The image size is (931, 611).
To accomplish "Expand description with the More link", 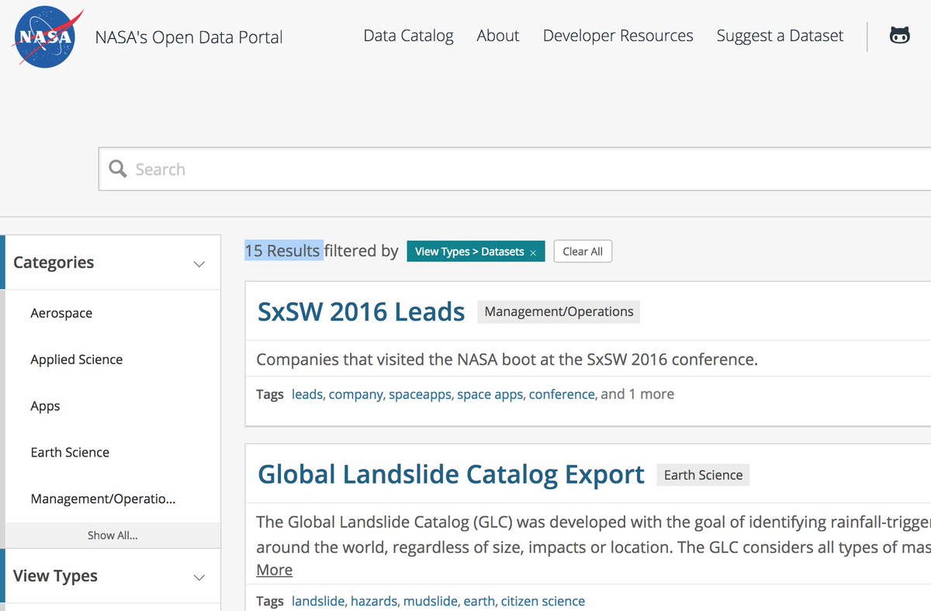I will tap(274, 570).
